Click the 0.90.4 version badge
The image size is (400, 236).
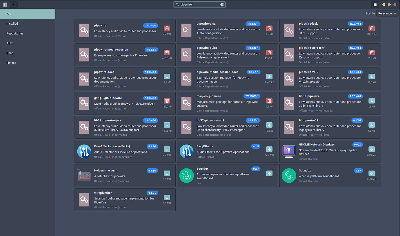[357, 144]
